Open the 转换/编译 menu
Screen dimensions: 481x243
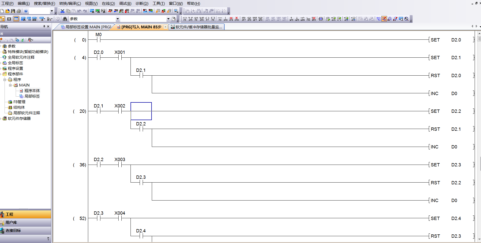(x=70, y=4)
